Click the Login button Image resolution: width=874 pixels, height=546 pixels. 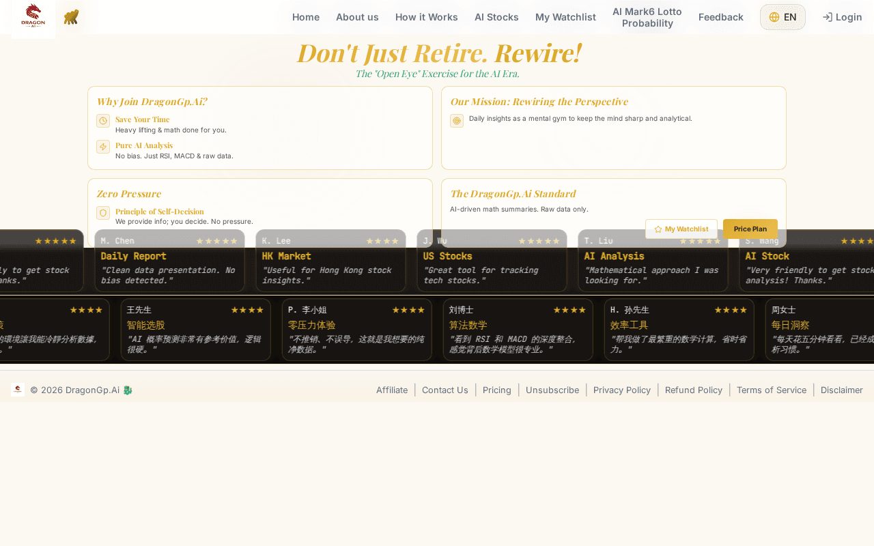click(x=842, y=17)
